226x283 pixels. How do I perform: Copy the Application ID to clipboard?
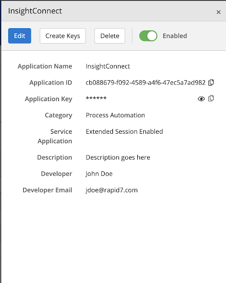click(211, 82)
